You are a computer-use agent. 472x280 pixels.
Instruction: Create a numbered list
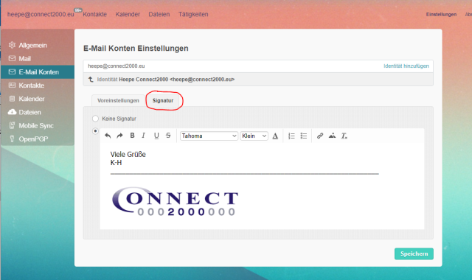[291, 136]
